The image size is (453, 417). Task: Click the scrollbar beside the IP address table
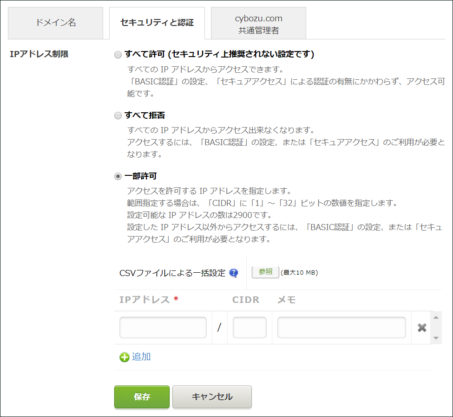click(435, 327)
